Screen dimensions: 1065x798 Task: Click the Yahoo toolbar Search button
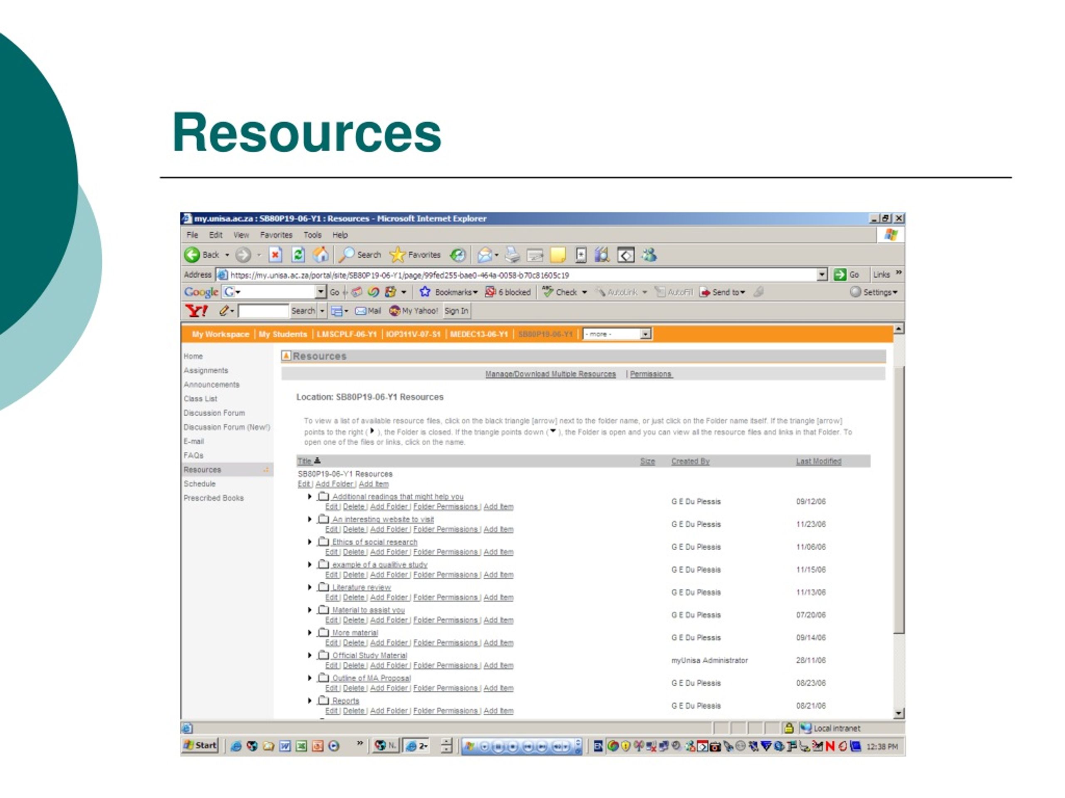(303, 311)
